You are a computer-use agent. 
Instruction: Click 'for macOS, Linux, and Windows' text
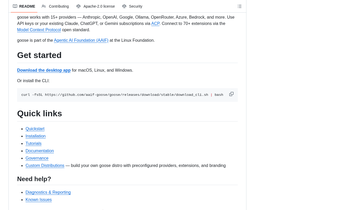pyautogui.click(x=102, y=70)
